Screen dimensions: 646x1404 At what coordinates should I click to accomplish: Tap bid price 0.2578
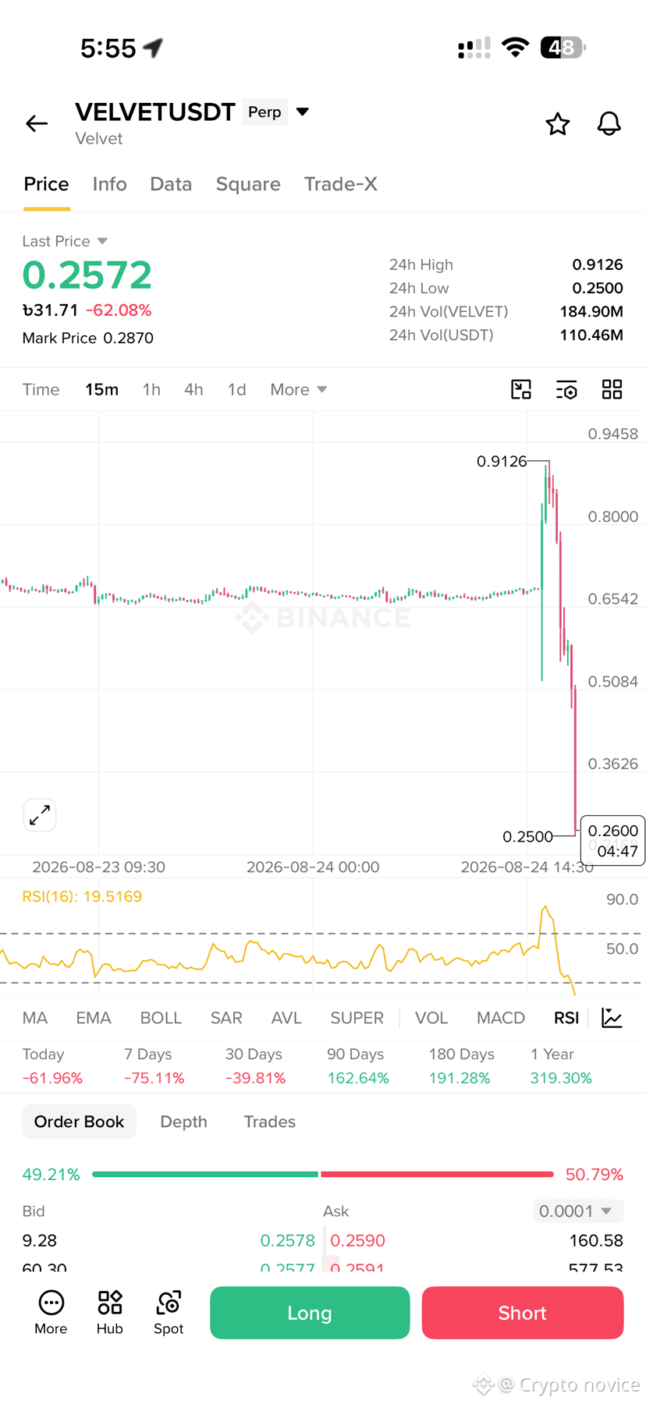287,1240
